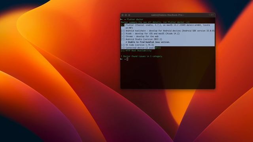Screen dimensions: 253x142
Task: Click the 'Doctor summary' output line
Action: 155,22
